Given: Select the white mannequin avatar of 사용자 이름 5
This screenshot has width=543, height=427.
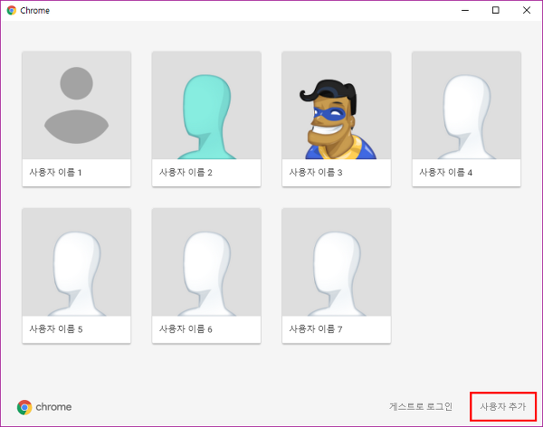Looking at the screenshot, I should coord(77,262).
